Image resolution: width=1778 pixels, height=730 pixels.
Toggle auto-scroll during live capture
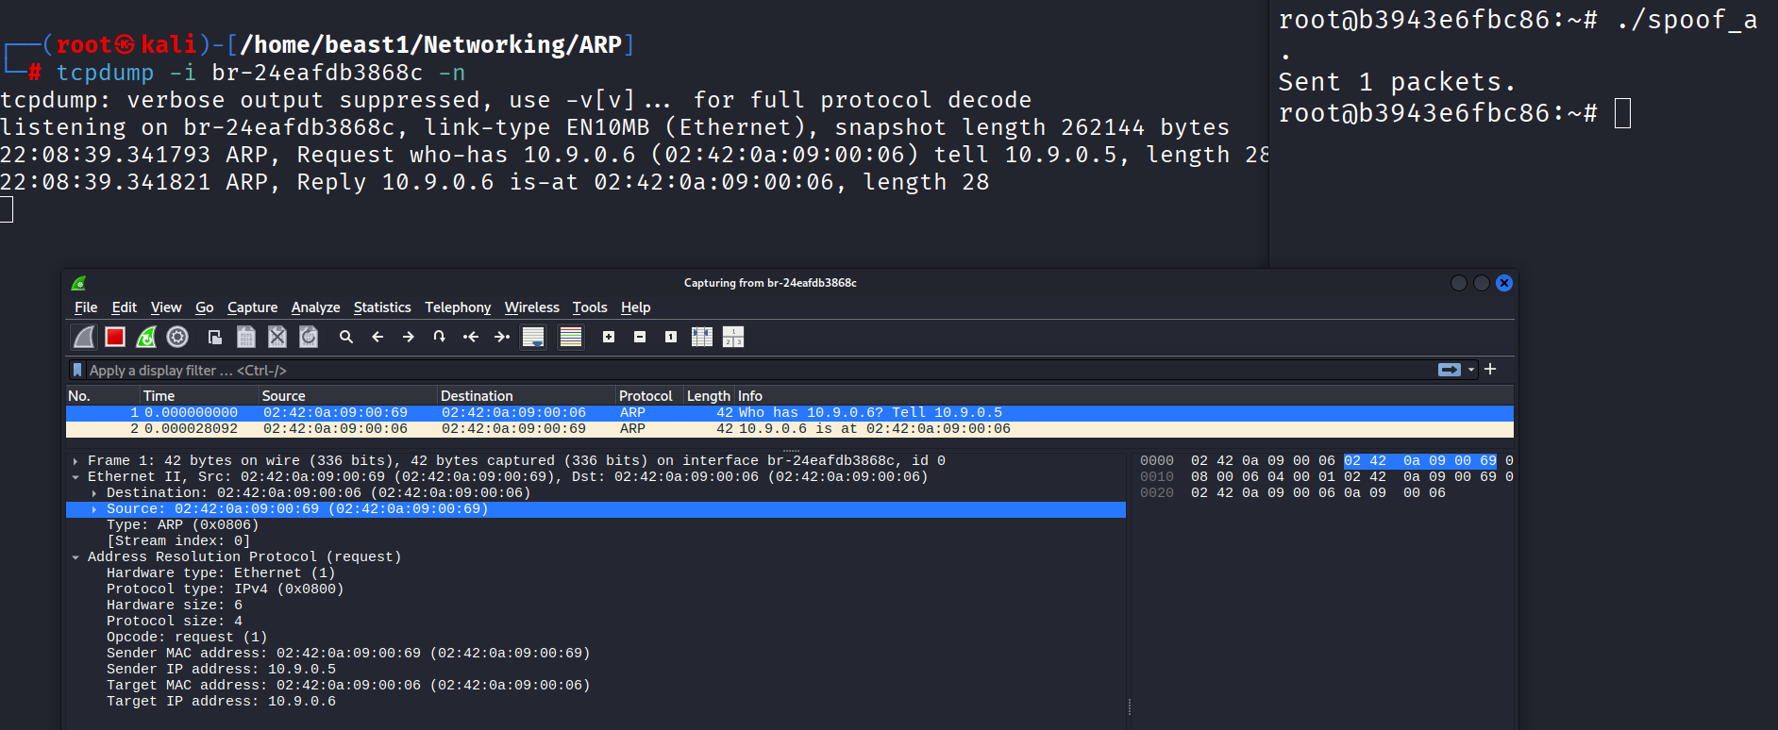tap(533, 337)
